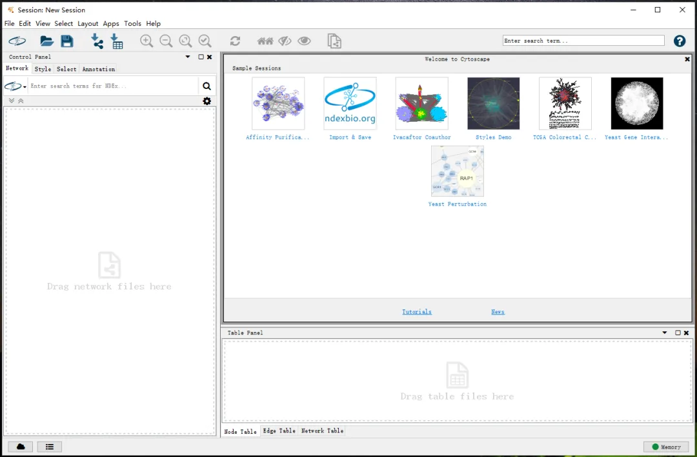
Task: Expand all networks double-down chevron
Action: pyautogui.click(x=12, y=101)
